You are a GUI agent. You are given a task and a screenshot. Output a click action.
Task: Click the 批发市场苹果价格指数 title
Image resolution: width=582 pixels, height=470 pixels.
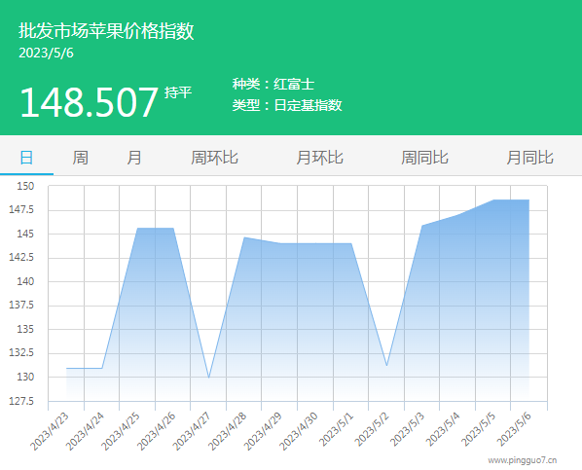coord(106,31)
